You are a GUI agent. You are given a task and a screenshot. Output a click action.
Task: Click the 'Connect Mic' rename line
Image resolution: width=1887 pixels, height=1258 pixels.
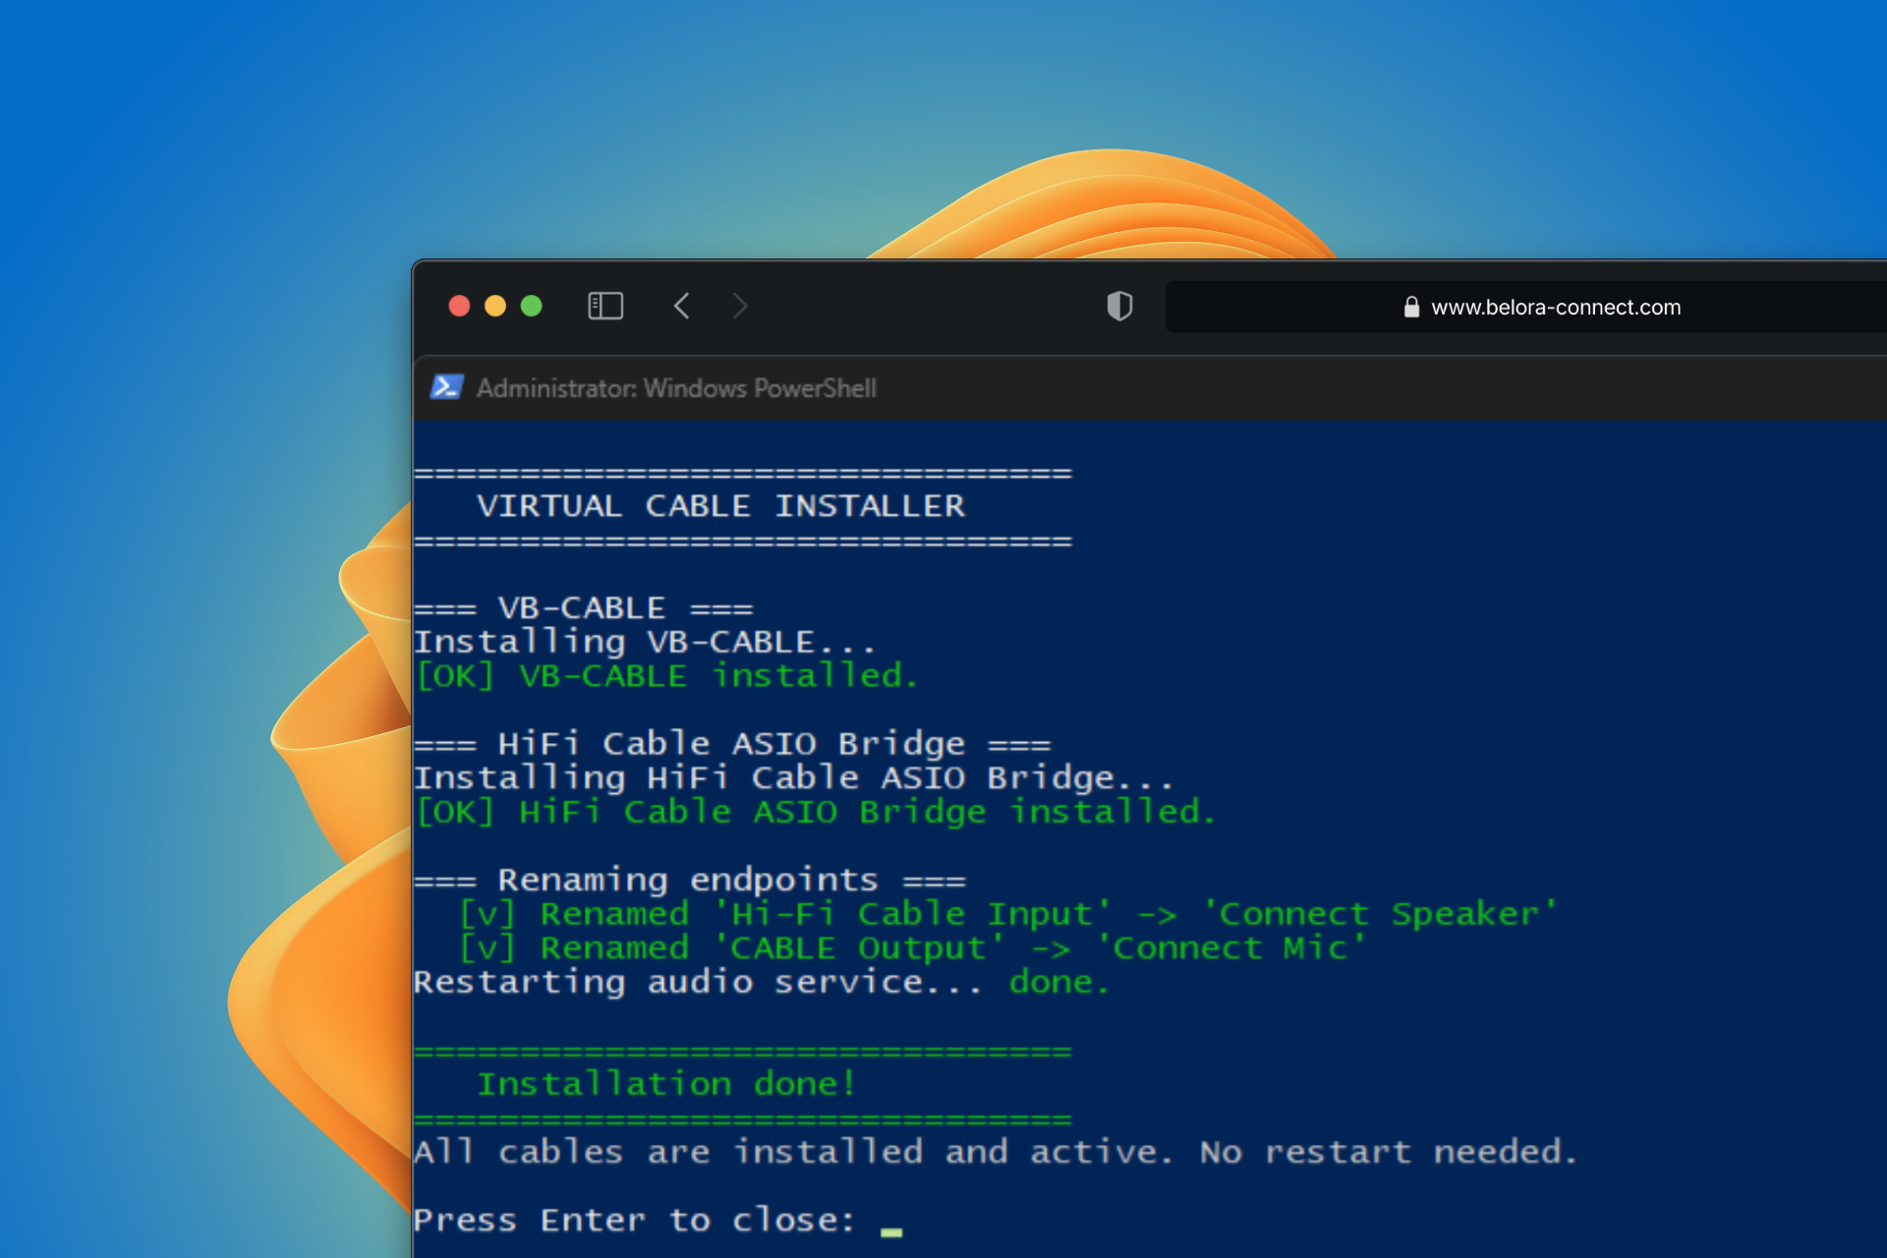click(913, 948)
